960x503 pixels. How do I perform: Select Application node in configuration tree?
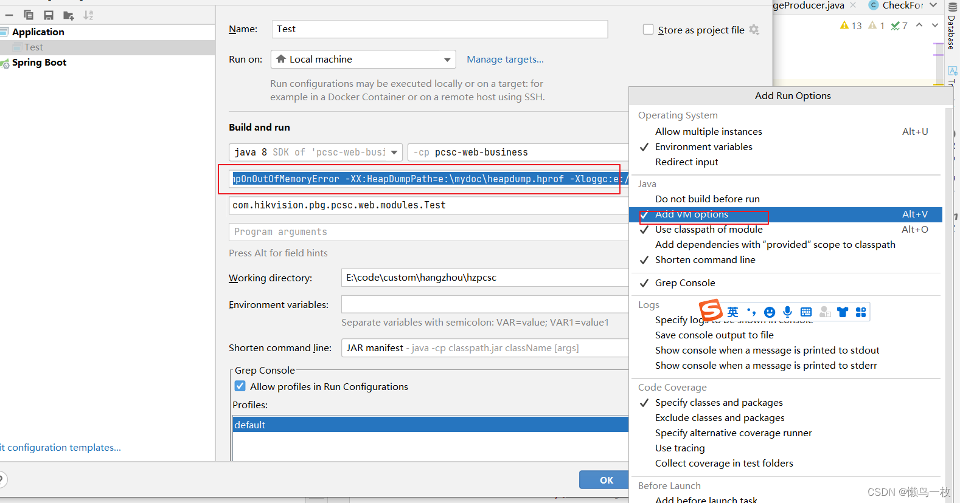[38, 32]
